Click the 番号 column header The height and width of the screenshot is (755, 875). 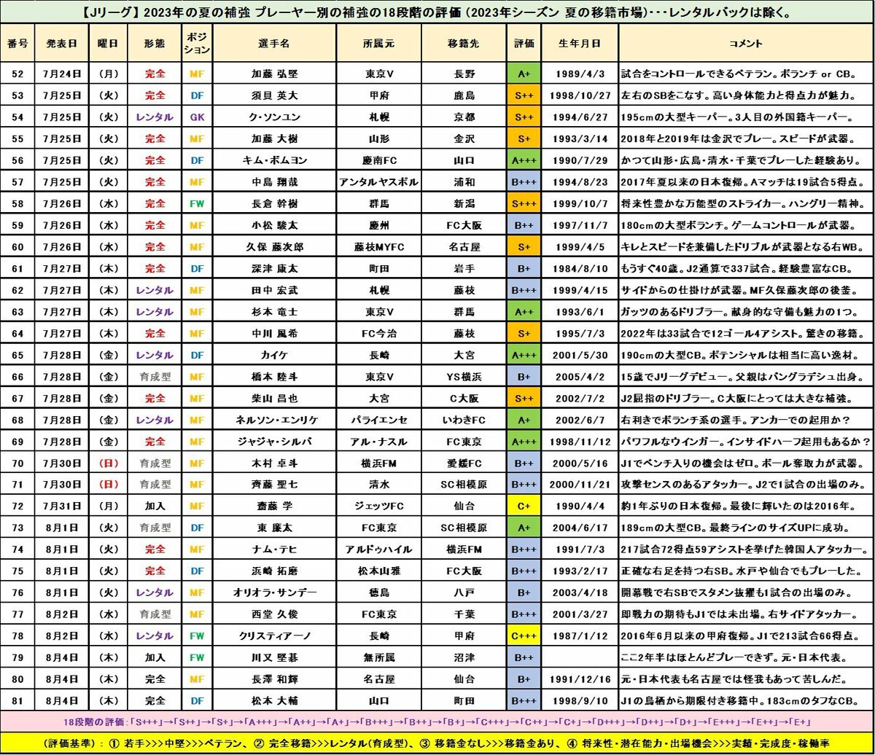[18, 44]
